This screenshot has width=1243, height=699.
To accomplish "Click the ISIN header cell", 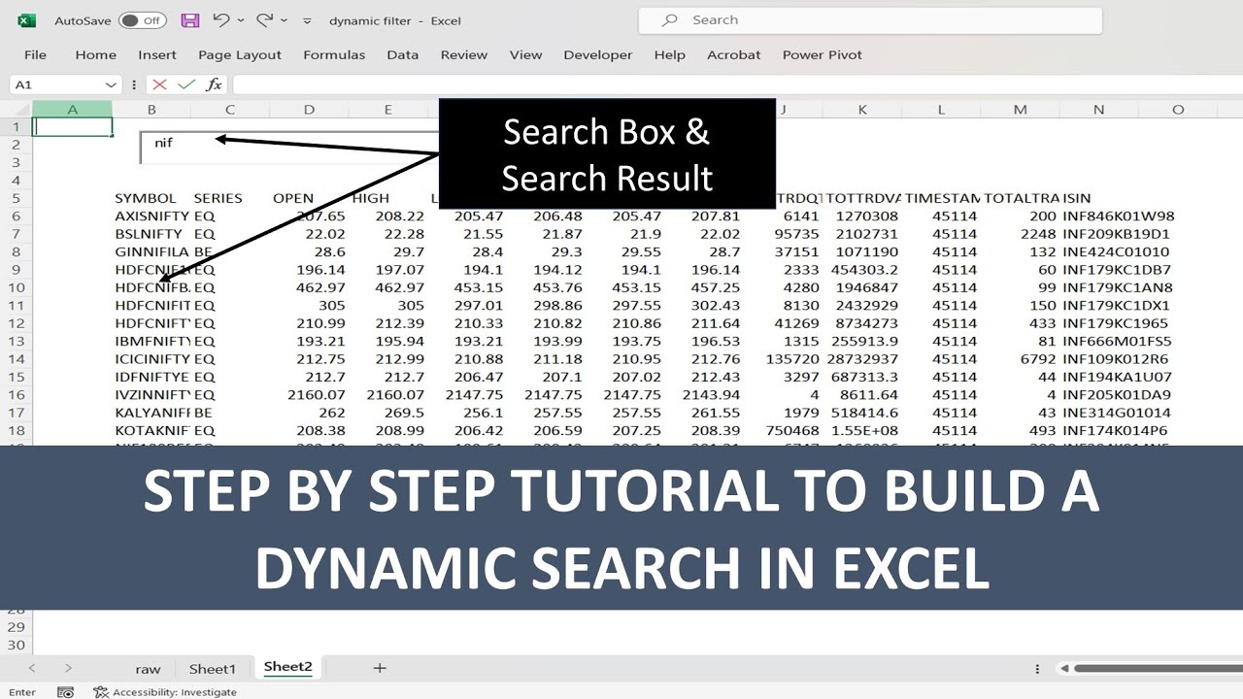I will (x=1077, y=198).
